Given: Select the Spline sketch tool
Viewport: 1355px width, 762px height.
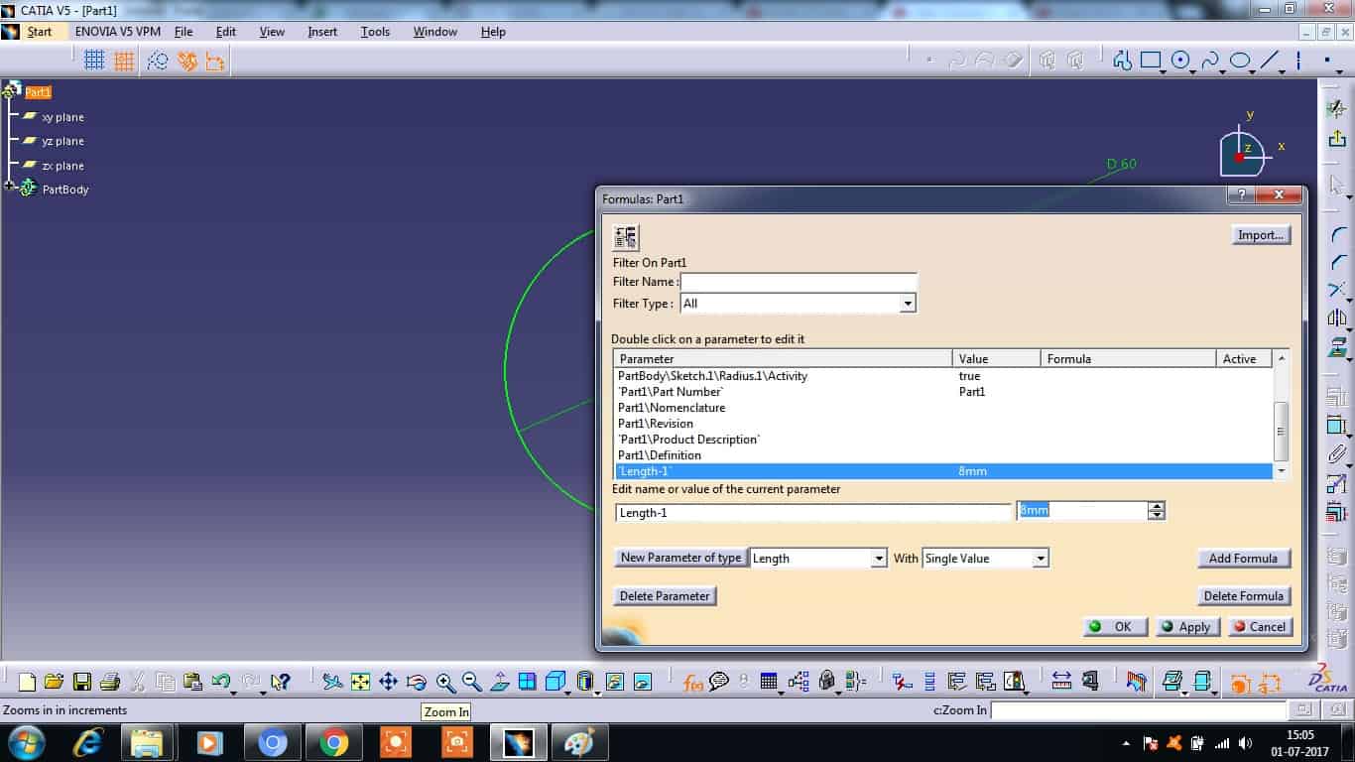Looking at the screenshot, I should click(x=1209, y=61).
